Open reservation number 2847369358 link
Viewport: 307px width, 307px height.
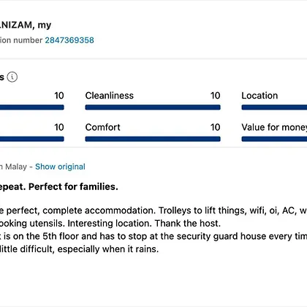(69, 40)
